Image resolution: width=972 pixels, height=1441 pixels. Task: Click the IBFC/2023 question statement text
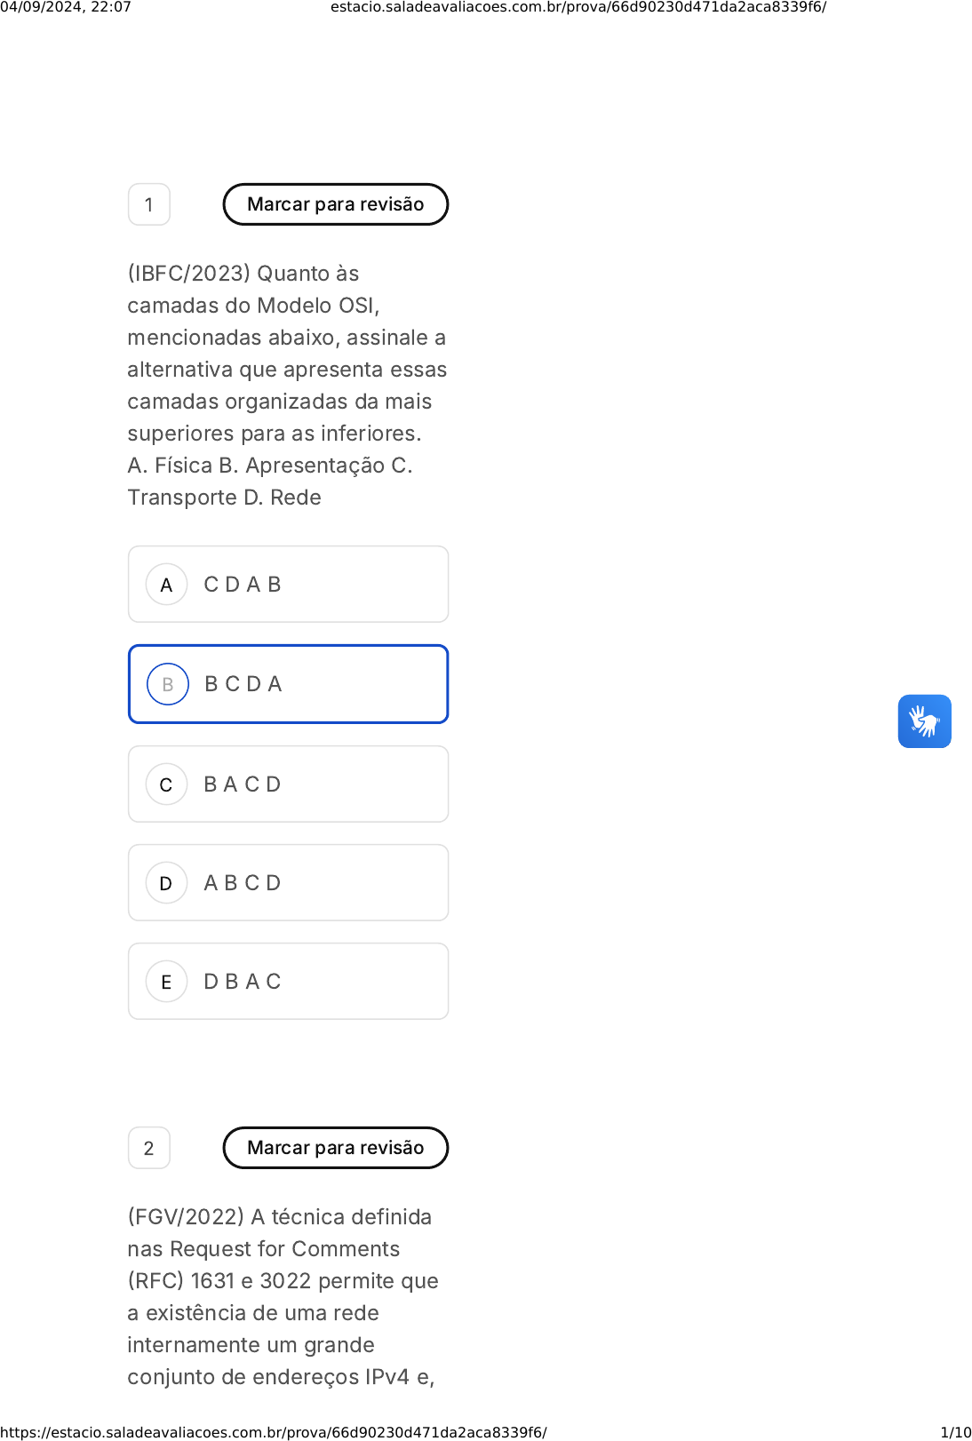point(287,386)
